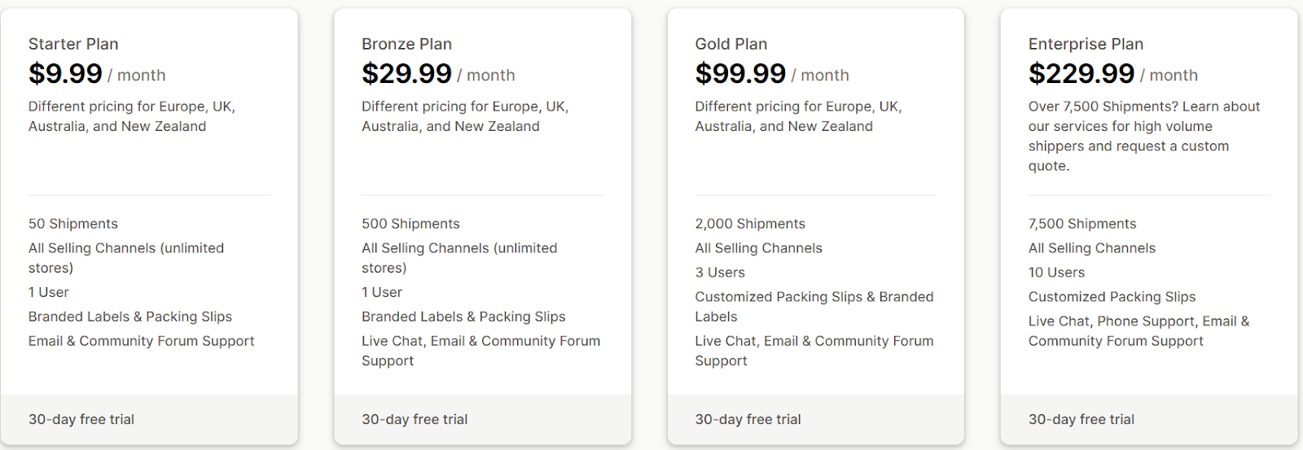The image size is (1303, 450).
Task: Click the 7,500 Shipments feature line
Action: coord(1082,224)
